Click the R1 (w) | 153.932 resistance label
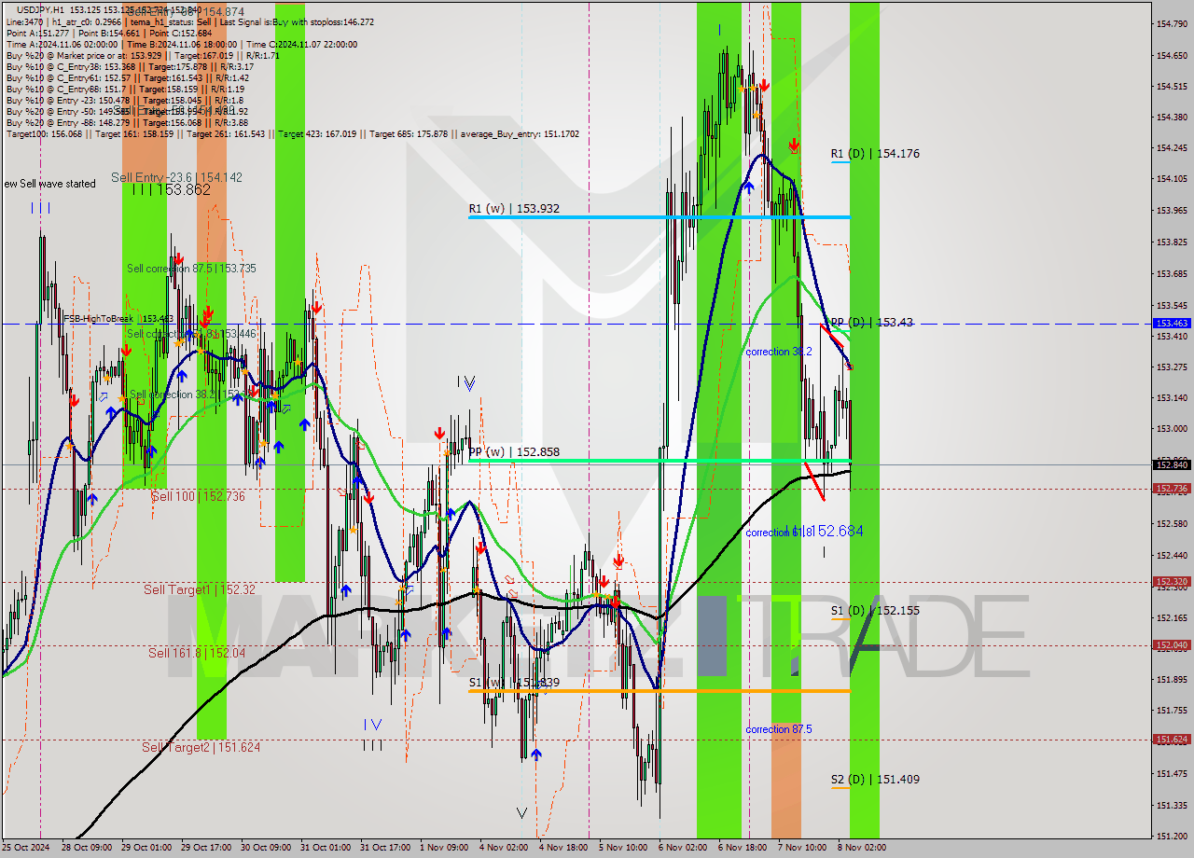 [x=514, y=209]
